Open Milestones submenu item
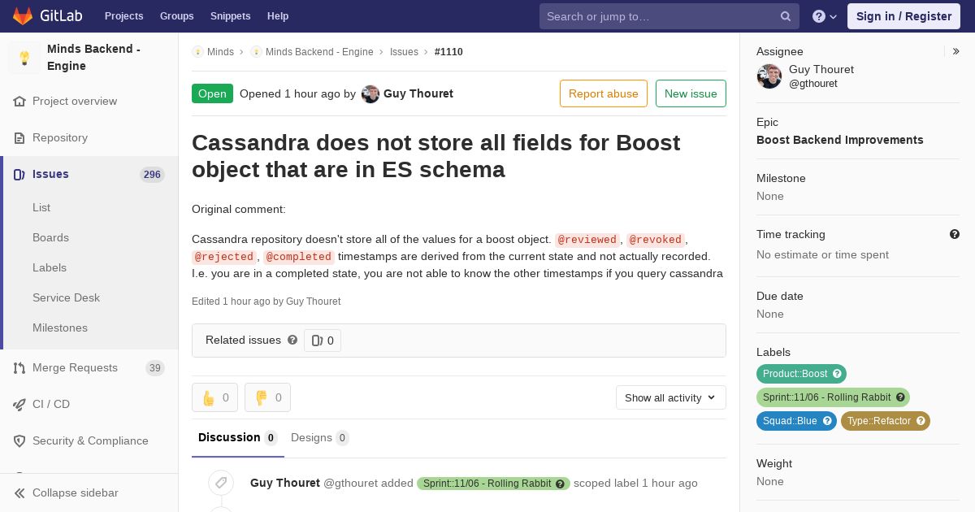975x512 pixels. tap(60, 328)
